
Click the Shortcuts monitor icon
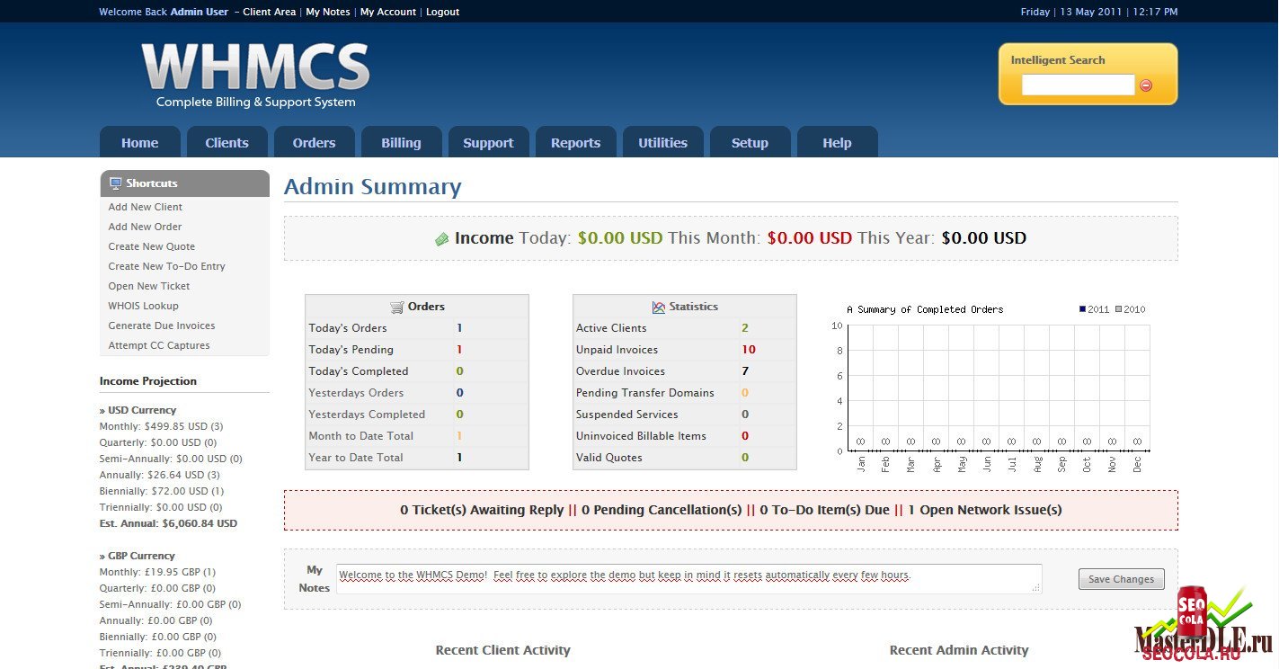[115, 183]
